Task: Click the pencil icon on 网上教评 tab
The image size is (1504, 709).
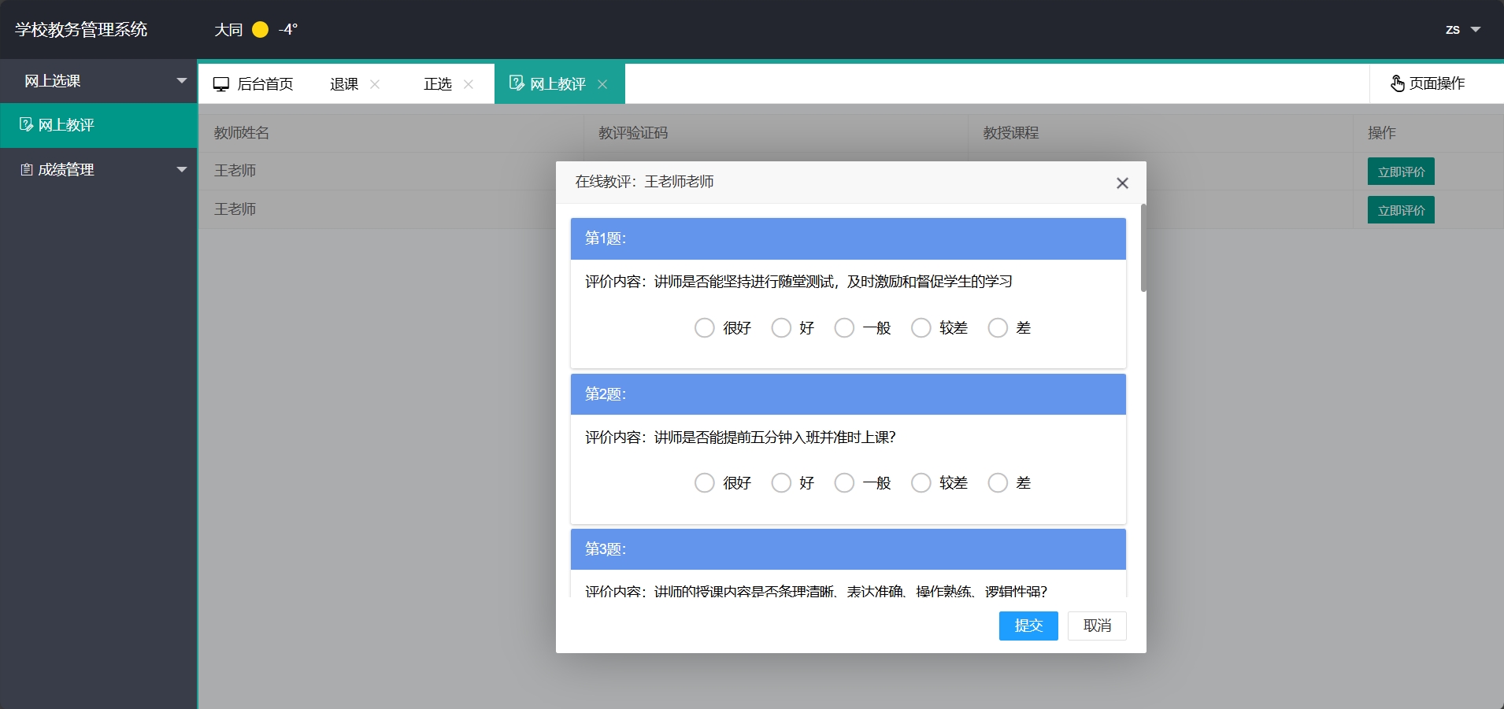Action: tap(517, 83)
